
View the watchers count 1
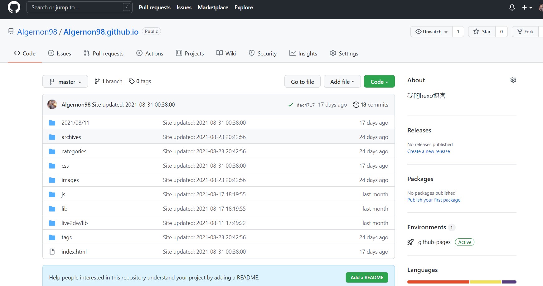click(458, 31)
